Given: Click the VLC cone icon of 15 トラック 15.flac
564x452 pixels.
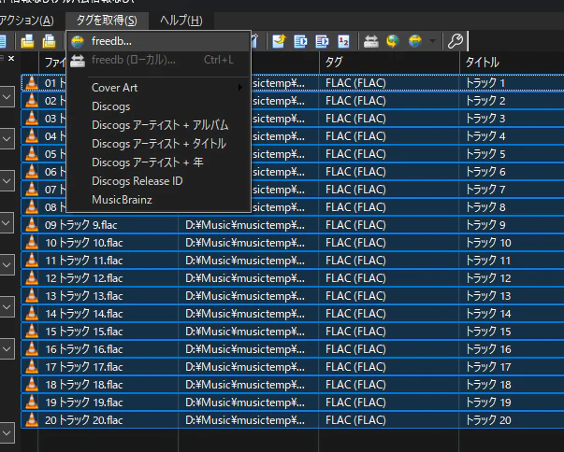Looking at the screenshot, I should pyautogui.click(x=32, y=332).
